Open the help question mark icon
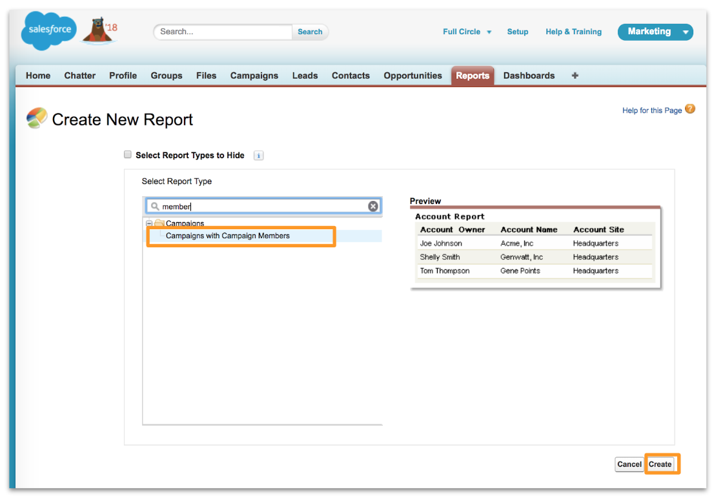Image resolution: width=714 pixels, height=496 pixels. click(x=690, y=109)
